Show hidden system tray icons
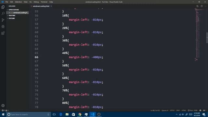The image size is (208, 117). 176,114
